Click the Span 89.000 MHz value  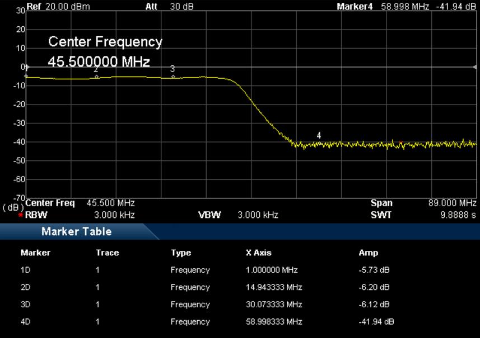[451, 203]
